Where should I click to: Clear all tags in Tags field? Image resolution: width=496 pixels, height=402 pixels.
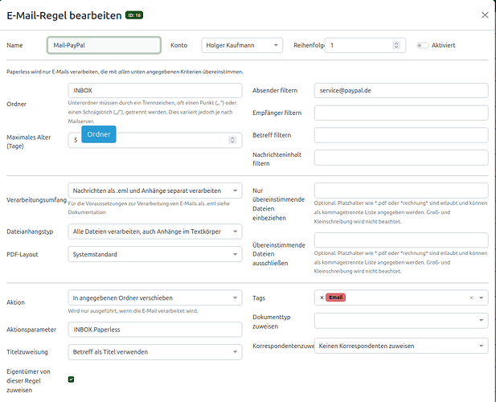click(472, 297)
